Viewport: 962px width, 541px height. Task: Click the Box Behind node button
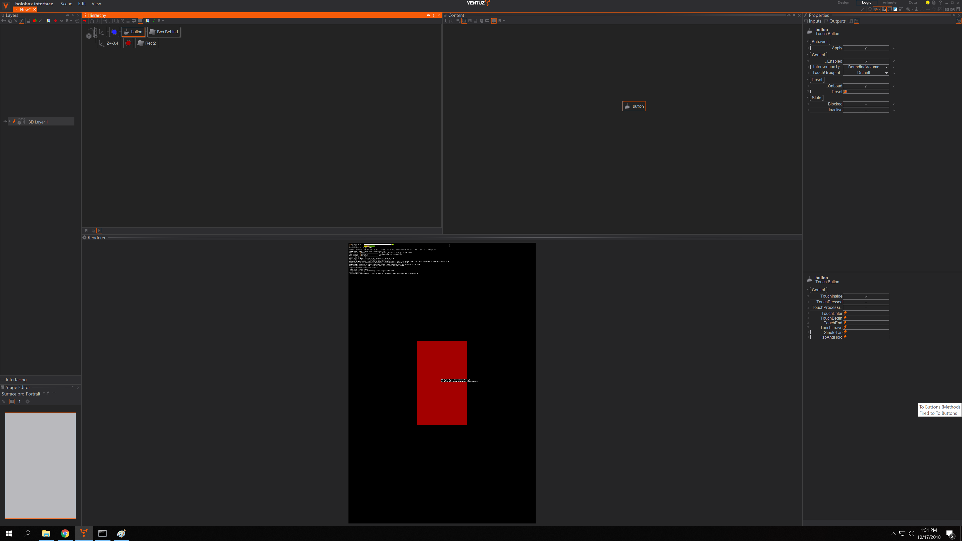pos(164,32)
